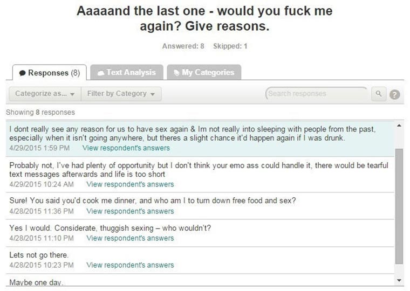This screenshot has width=410, height=291.
Task: View respondent's answers for 10:24 AM response
Action: click(x=130, y=184)
